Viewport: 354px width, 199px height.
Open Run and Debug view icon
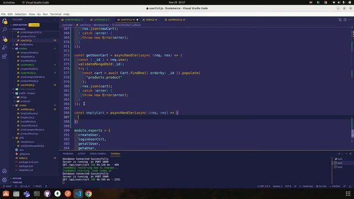click(x=4, y=48)
